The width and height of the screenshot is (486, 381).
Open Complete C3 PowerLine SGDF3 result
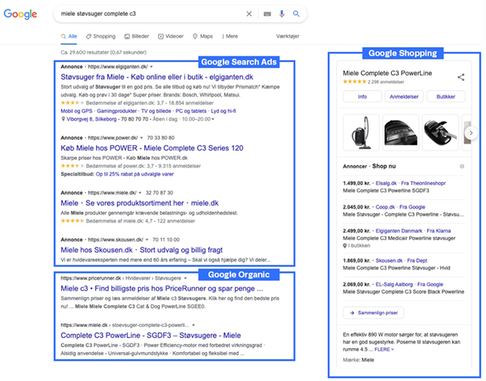point(151,336)
